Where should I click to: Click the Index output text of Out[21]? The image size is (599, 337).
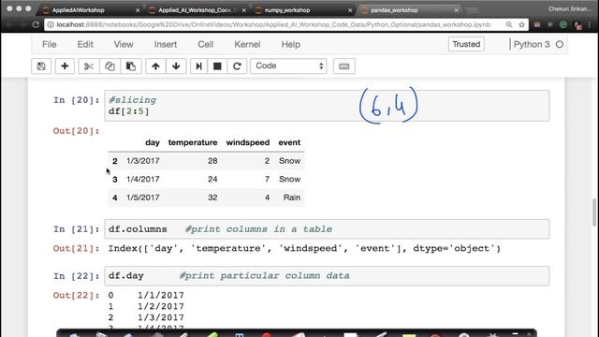click(x=304, y=248)
